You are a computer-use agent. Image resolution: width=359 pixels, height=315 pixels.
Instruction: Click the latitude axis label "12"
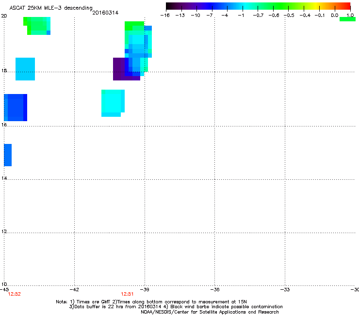click(x=4, y=231)
